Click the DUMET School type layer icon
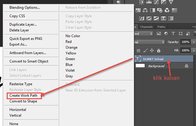Viewport: 196px width, 126px height. click(138, 59)
